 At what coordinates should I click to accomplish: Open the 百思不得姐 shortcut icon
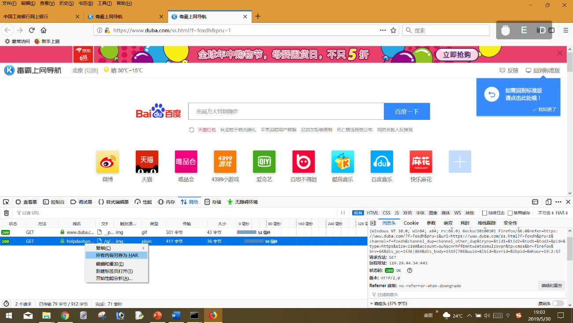(x=303, y=162)
